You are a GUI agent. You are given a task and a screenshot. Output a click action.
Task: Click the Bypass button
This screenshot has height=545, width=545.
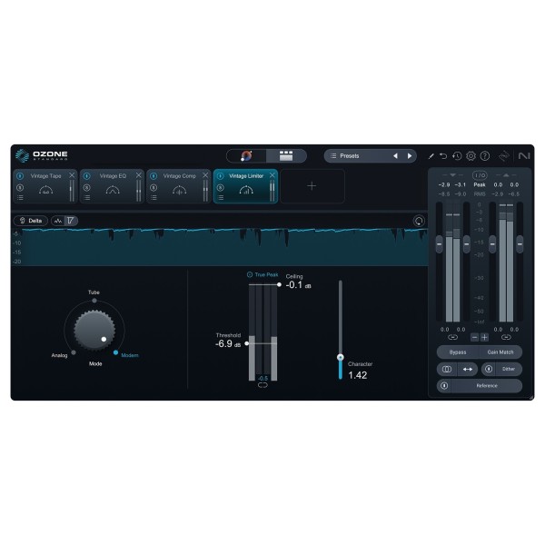pyautogui.click(x=458, y=352)
